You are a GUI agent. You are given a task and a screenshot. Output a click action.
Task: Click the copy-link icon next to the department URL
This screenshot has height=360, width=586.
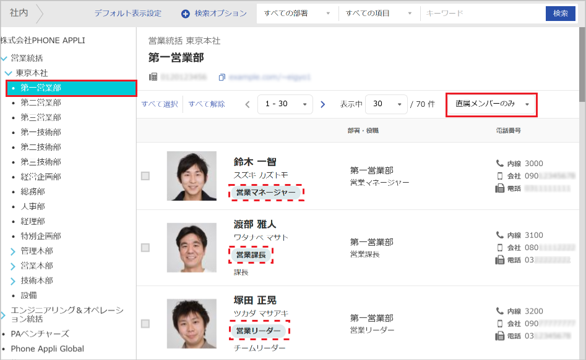(222, 76)
